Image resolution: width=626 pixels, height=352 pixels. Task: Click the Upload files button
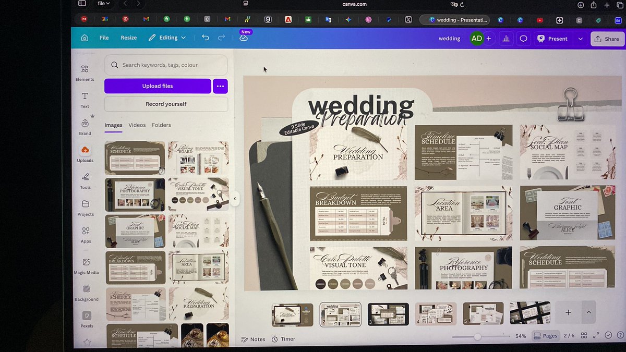[158, 86]
